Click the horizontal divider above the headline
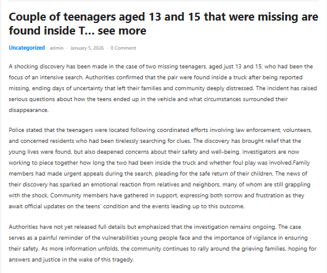Screen dimensions: 327x273 click(x=163, y=1)
